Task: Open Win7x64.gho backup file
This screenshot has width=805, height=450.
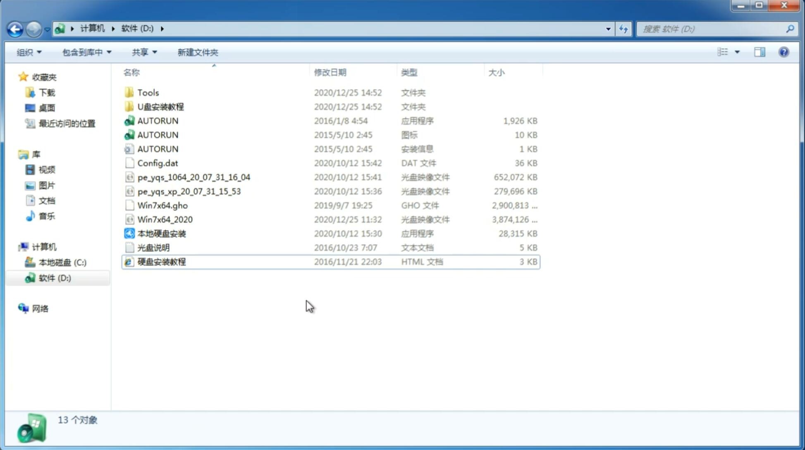Action: (x=162, y=205)
